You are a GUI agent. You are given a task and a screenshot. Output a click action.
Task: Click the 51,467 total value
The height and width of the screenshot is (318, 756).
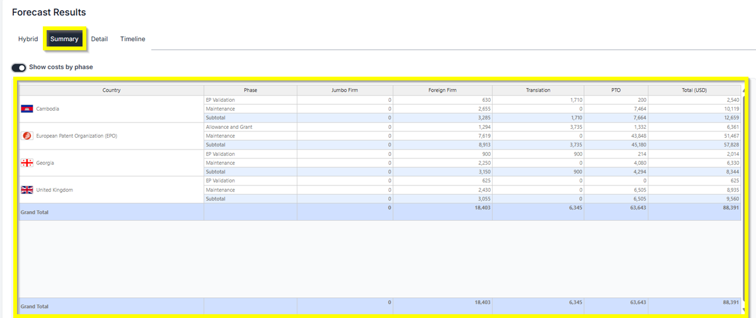[731, 136]
